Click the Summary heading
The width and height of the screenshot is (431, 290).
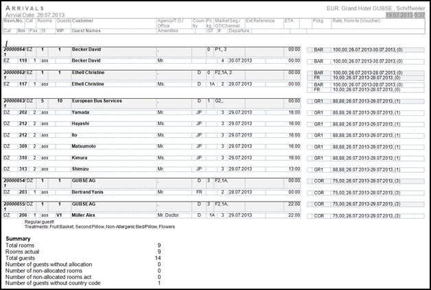coord(18,239)
